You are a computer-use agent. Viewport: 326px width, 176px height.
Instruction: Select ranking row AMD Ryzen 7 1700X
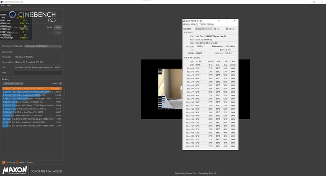coord(32,106)
